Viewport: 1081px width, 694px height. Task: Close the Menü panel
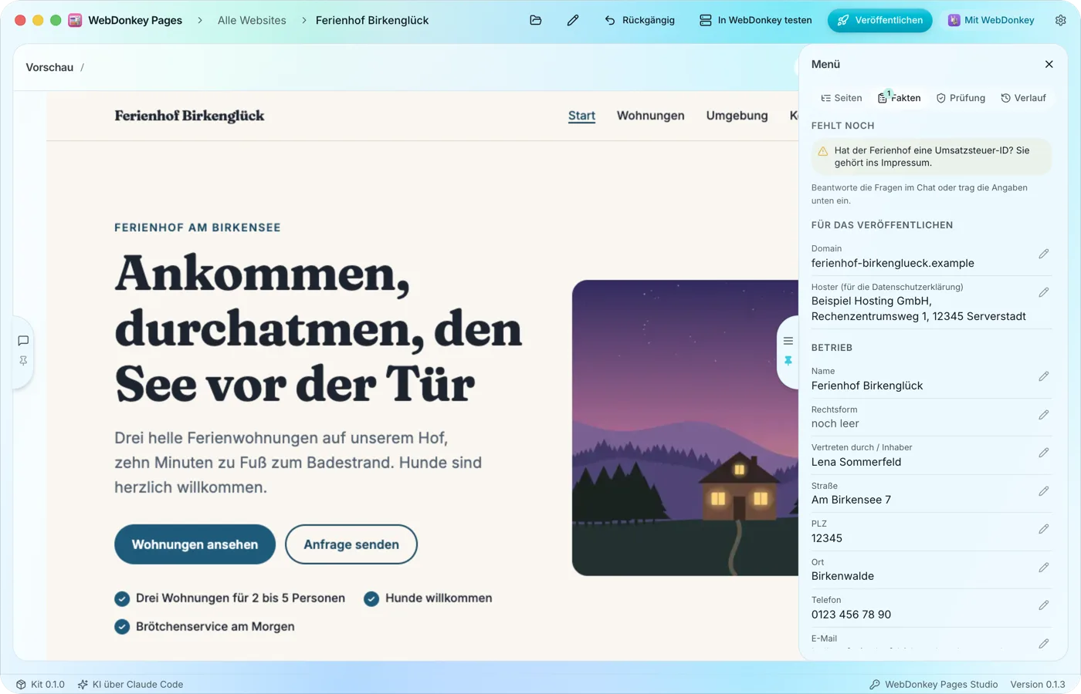[1049, 64]
